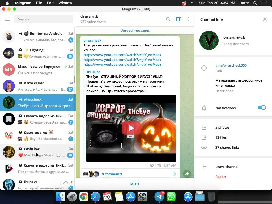This screenshot has height=204, width=272.
Task: Click the viruscheck channel avatar in info panel
Action: pyautogui.click(x=209, y=40)
